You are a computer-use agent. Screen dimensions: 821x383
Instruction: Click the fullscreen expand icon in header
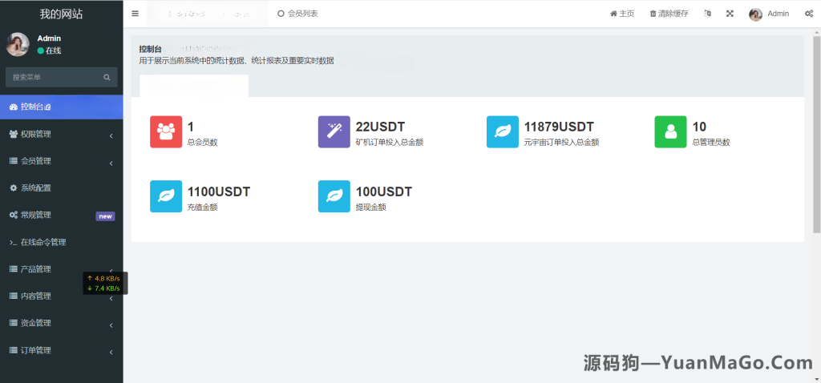click(730, 14)
